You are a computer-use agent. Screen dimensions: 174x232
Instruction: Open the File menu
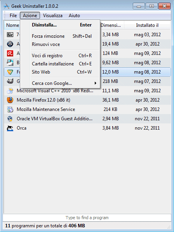point(13,16)
